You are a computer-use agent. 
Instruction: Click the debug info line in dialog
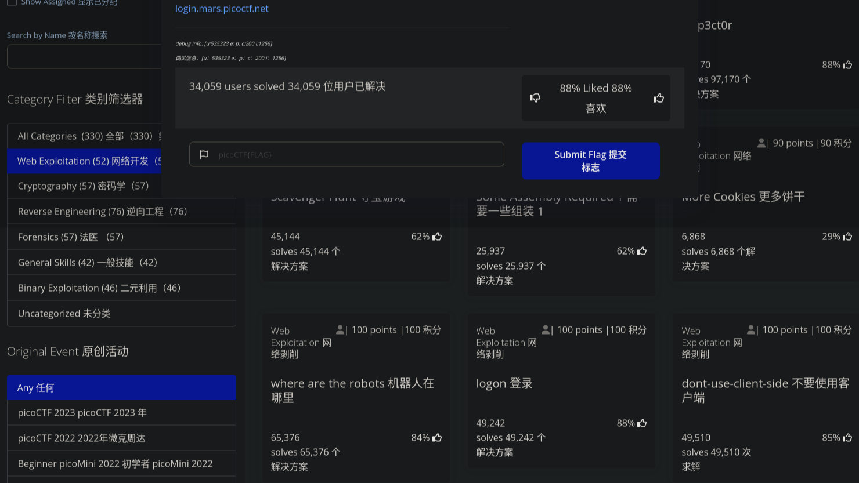(223, 43)
